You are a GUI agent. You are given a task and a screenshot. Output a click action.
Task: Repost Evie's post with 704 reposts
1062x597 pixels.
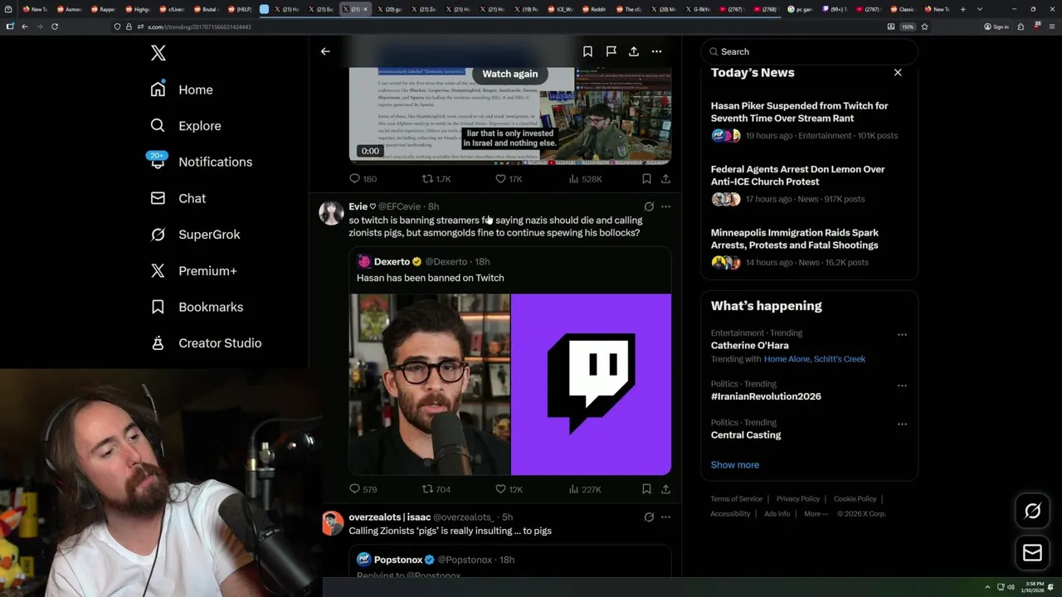tap(436, 489)
